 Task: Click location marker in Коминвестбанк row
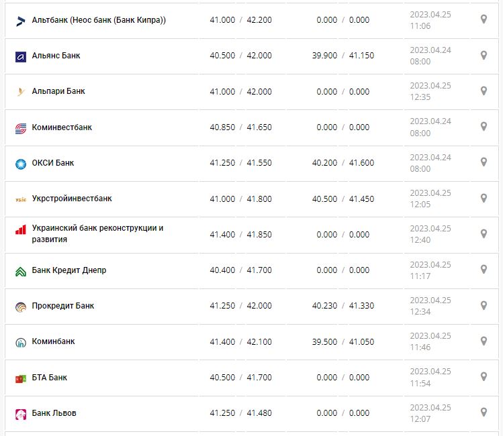point(484,126)
